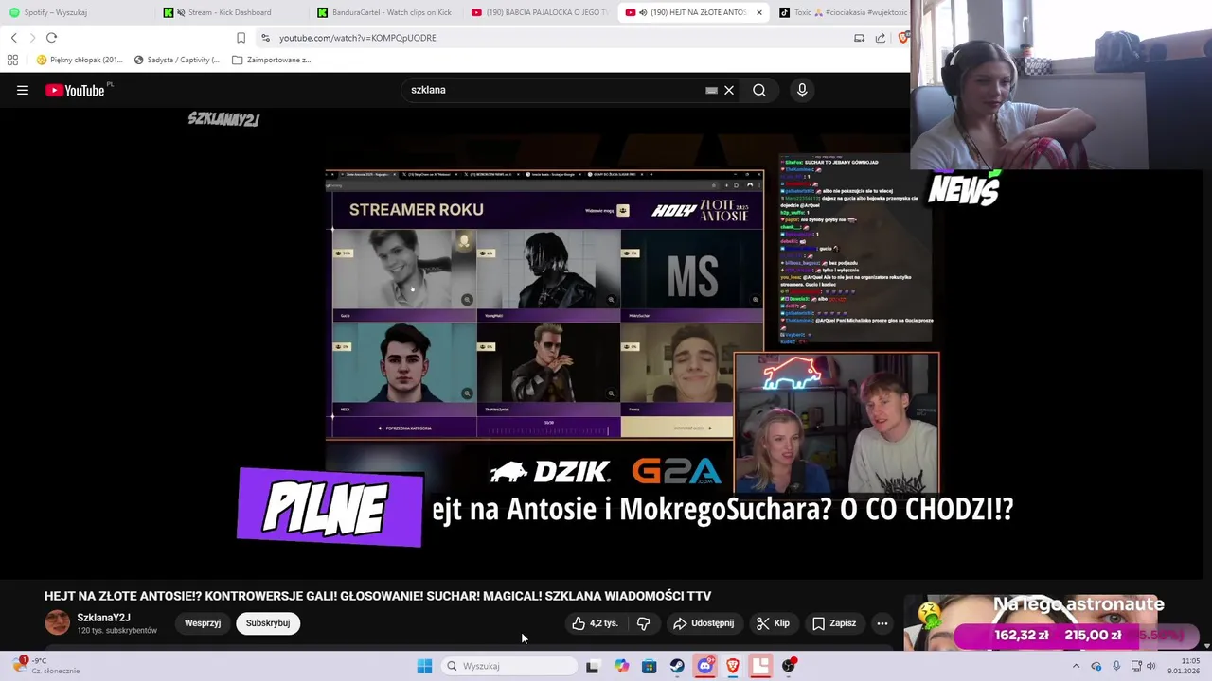Open cast or screen icon in address bar

(859, 38)
